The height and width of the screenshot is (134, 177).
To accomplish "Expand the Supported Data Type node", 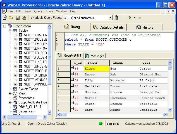I will point(10,102).
